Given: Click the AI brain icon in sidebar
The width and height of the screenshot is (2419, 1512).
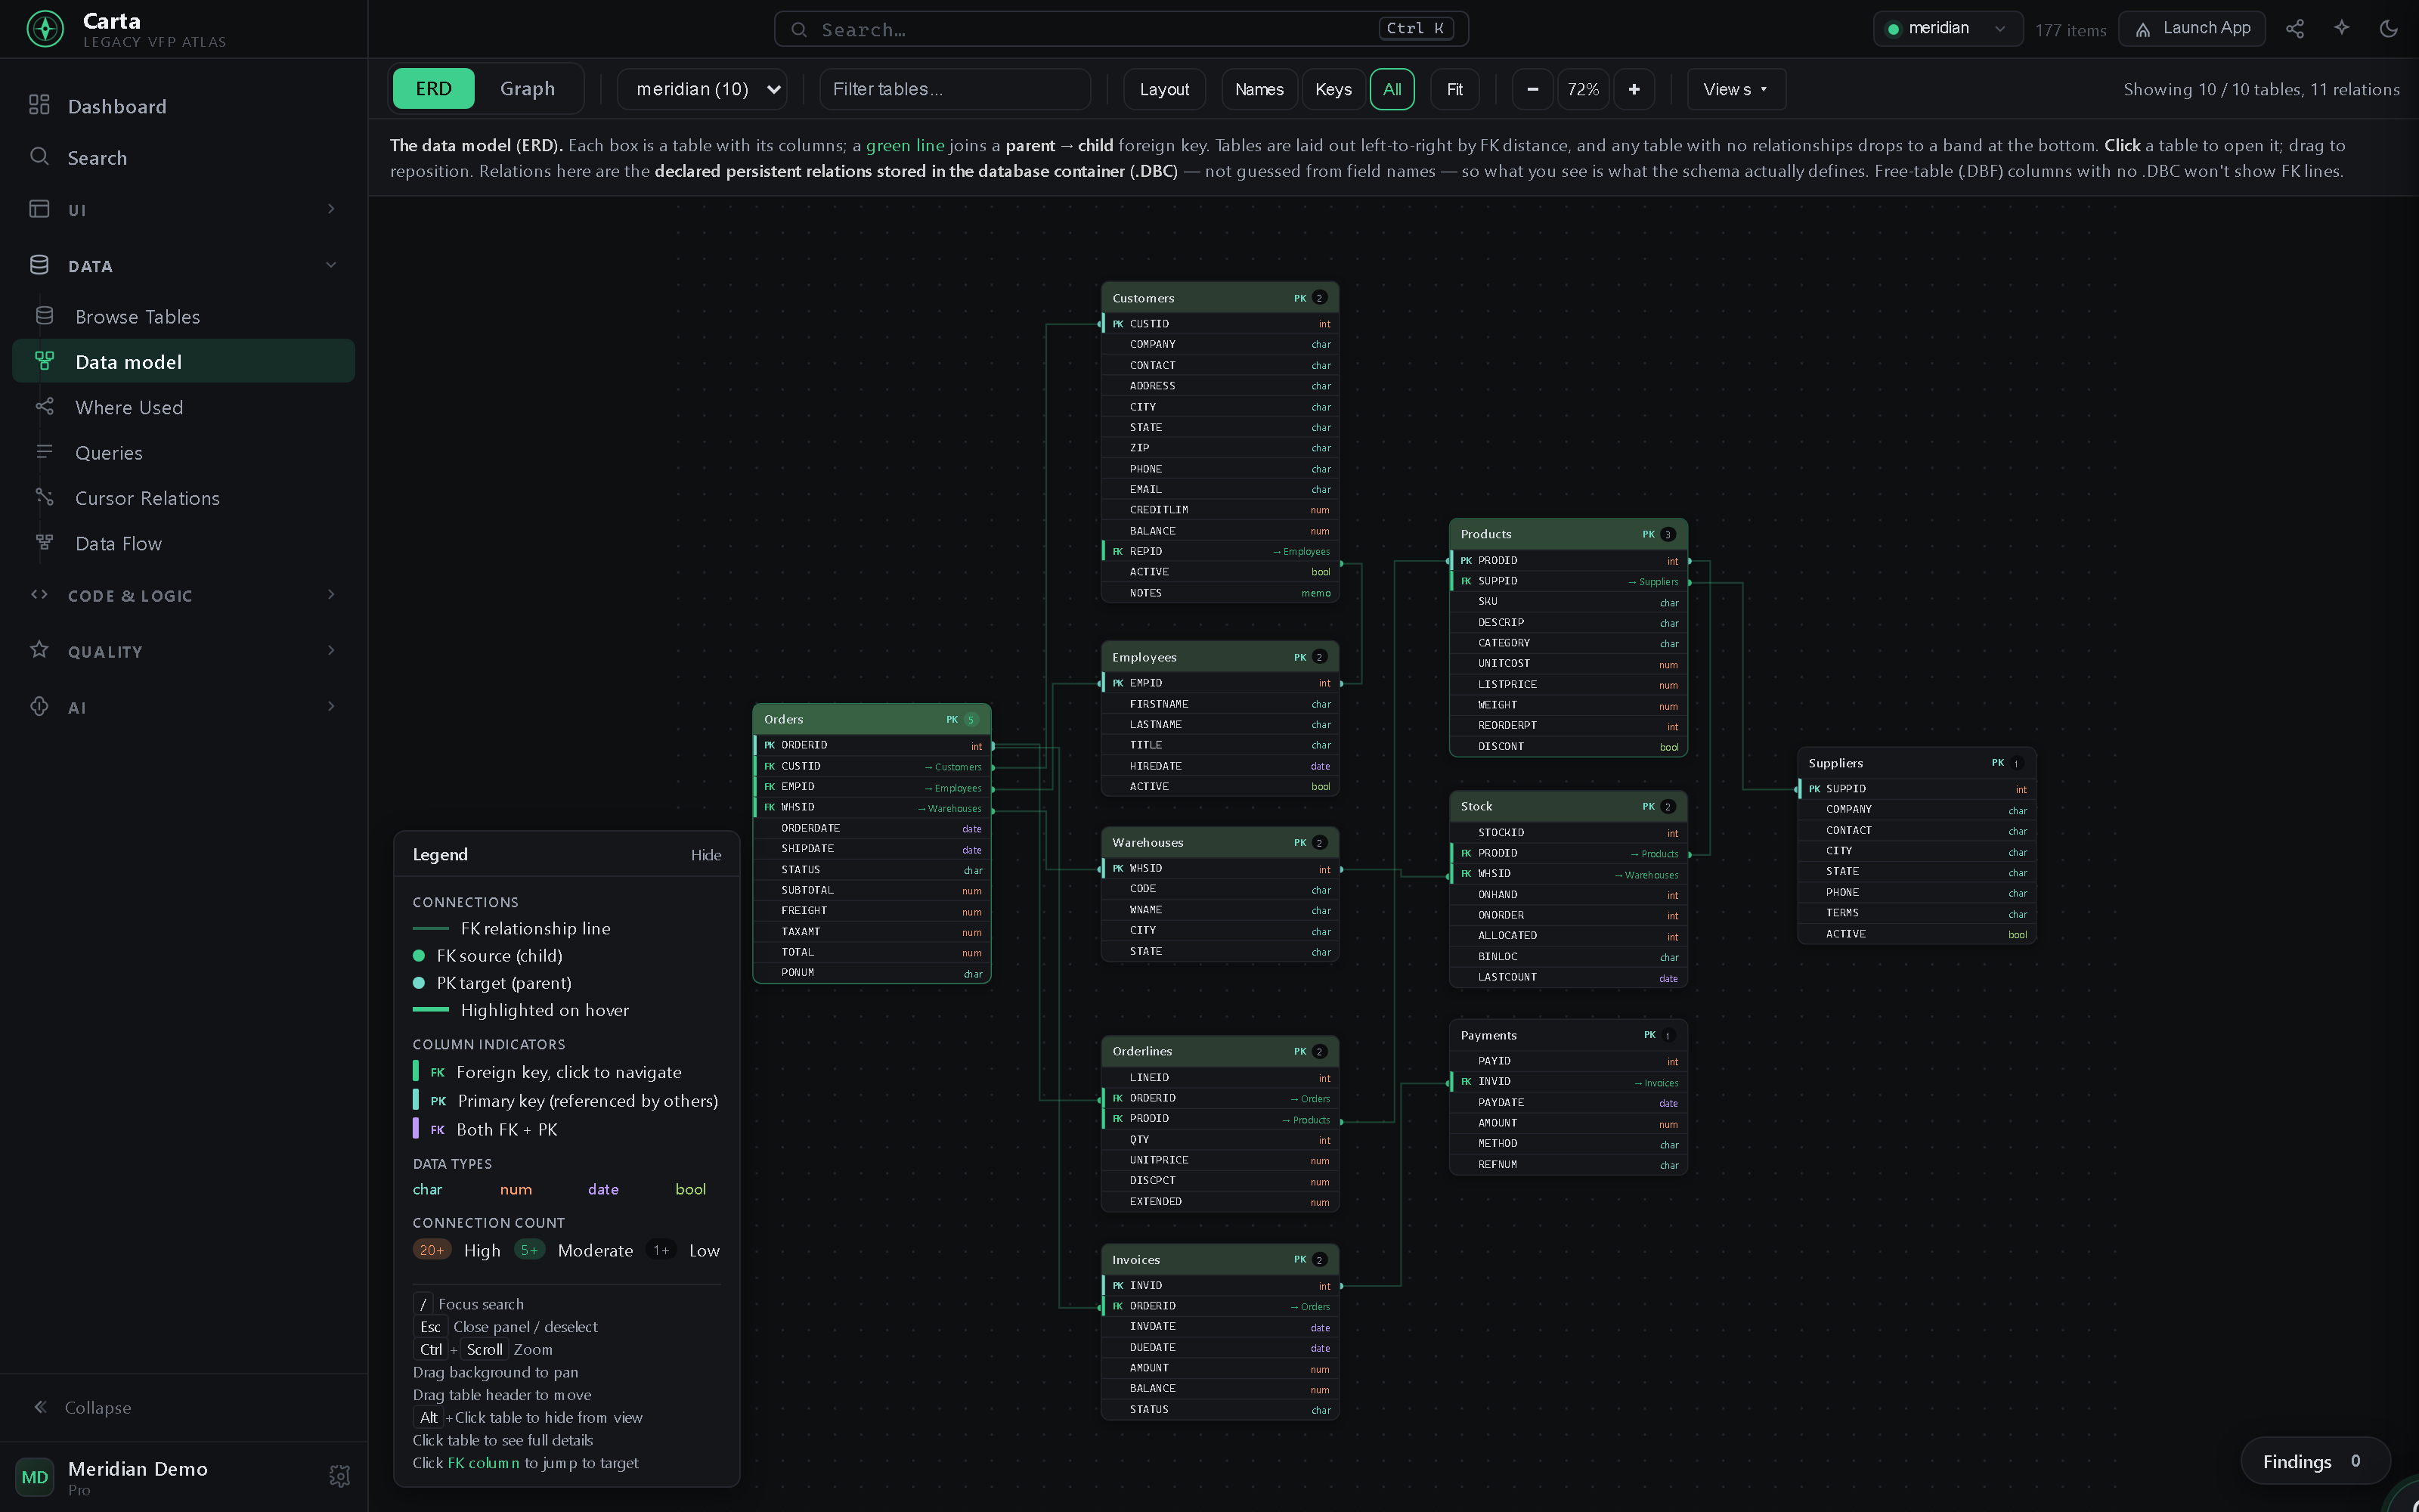Looking at the screenshot, I should [x=39, y=706].
